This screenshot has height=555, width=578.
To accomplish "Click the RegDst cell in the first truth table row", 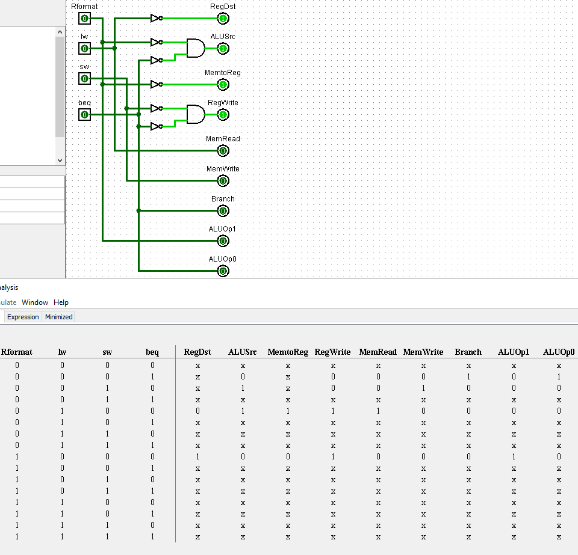I will (x=197, y=365).
